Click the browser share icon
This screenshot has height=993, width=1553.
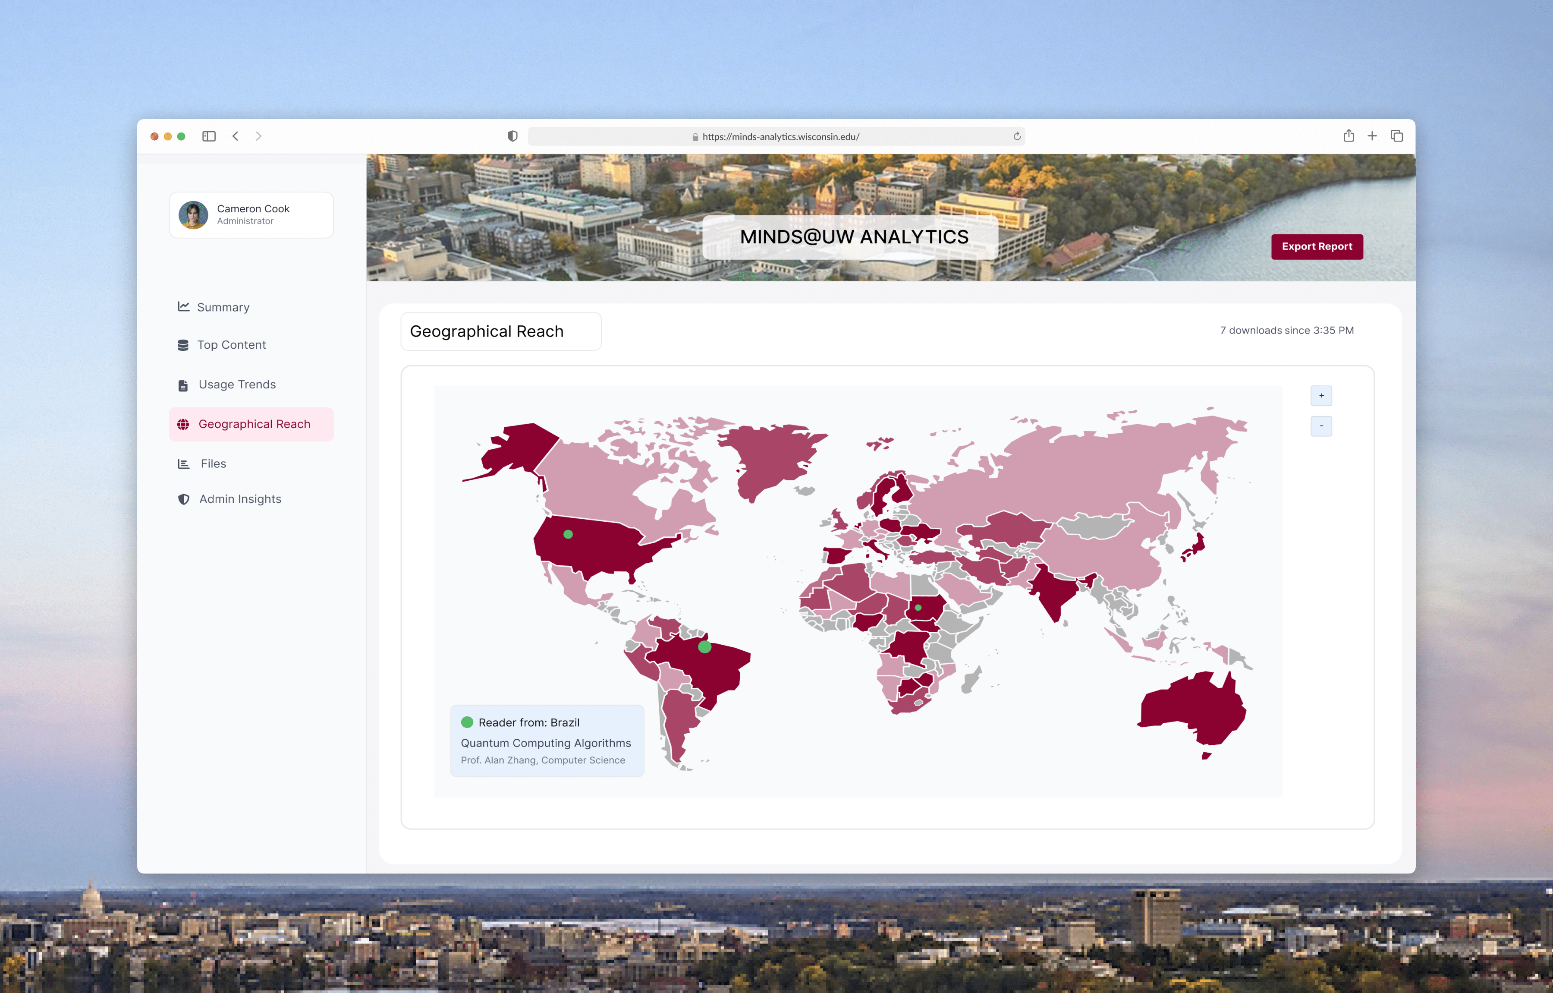[1348, 136]
